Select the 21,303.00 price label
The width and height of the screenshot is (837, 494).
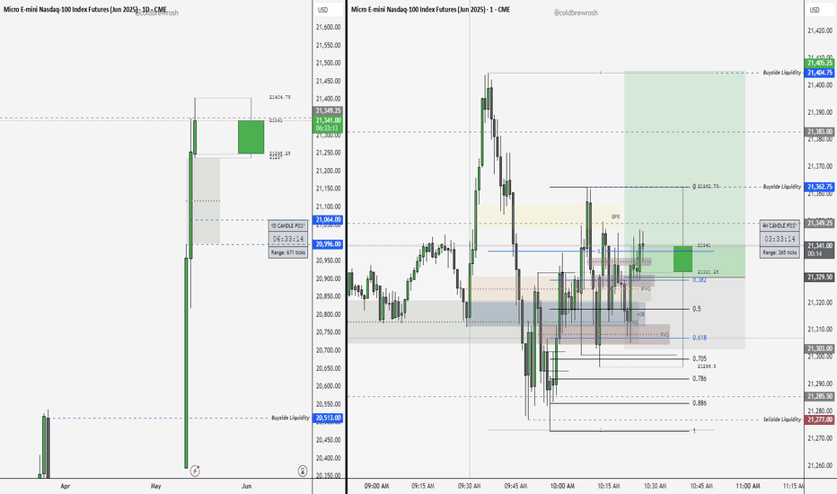pyautogui.click(x=820, y=348)
